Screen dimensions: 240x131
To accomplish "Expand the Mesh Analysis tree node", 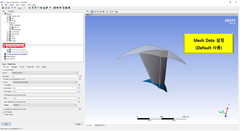I will click(2, 56).
